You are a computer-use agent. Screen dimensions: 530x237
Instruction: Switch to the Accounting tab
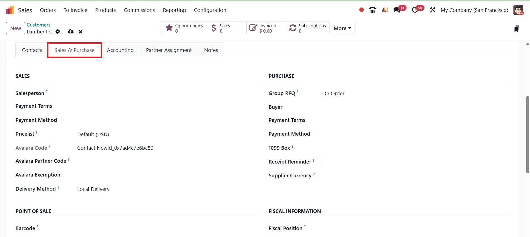coord(120,50)
